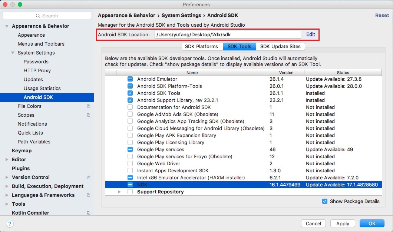This screenshot has width=393, height=232.
Task: Uncheck the Android SDK Tools checkbox
Action: coord(130,93)
